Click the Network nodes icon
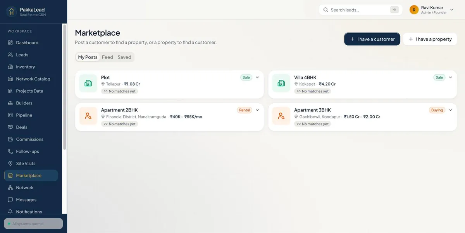Viewport: 465px width, 233px height. [x=10, y=187]
